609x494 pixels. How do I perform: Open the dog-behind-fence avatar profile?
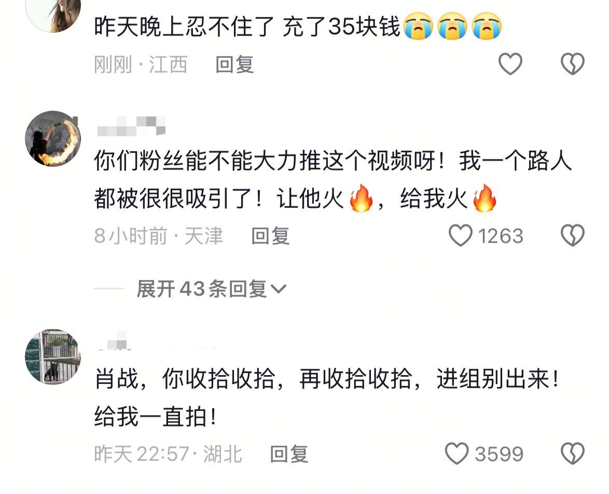(x=53, y=357)
